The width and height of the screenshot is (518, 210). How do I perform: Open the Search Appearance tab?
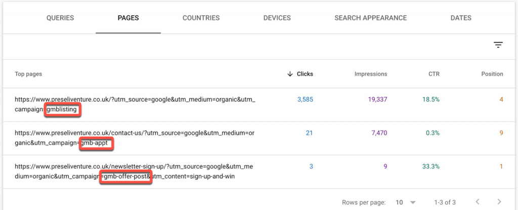(371, 18)
